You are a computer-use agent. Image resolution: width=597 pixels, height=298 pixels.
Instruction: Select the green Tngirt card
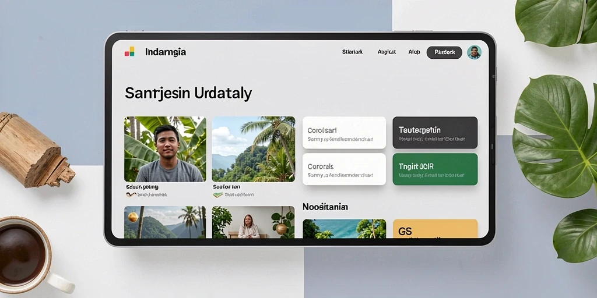[x=435, y=169]
